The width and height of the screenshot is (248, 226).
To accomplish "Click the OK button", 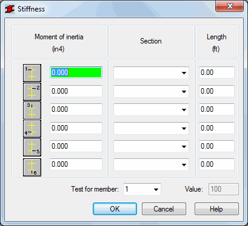I will click(115, 209).
